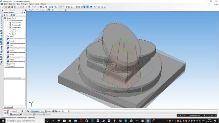This screenshot has width=219, height=123.
Task: Select Эскиз:1 in the model tree
Action: 12,37
